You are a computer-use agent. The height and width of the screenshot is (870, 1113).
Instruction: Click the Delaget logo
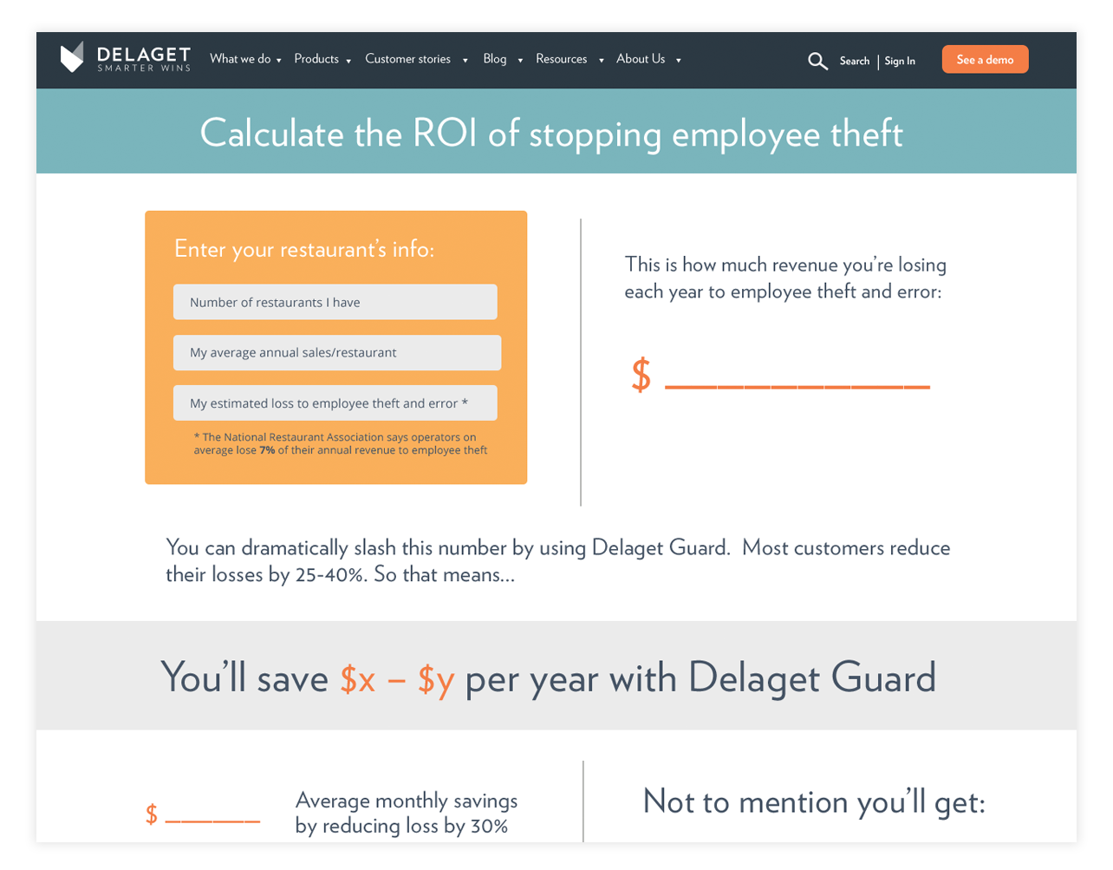[126, 58]
